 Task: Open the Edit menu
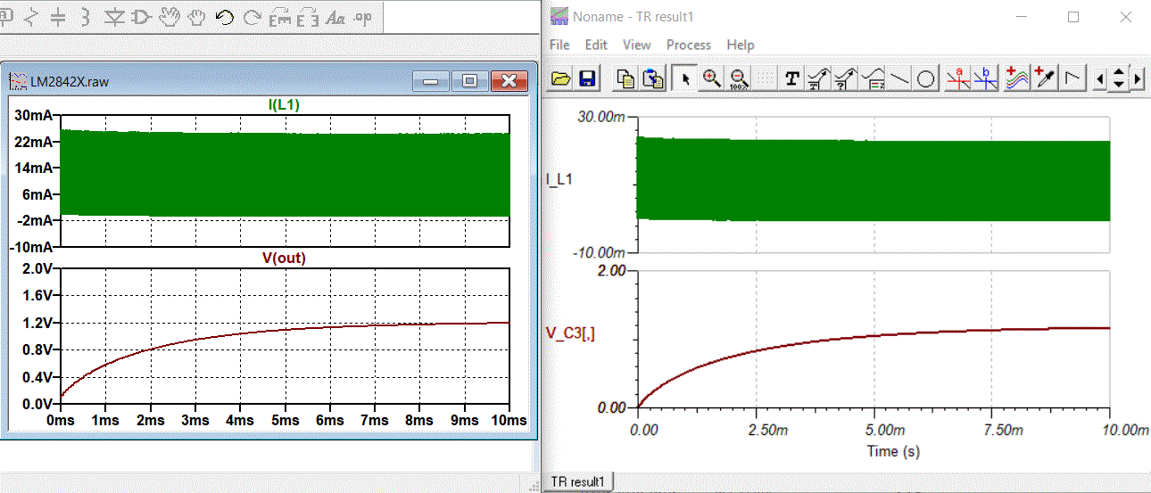point(596,45)
